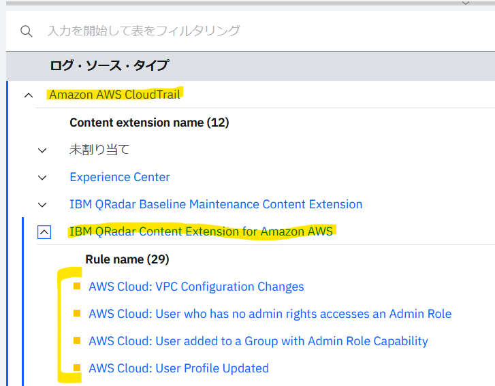Open IBM QRadar Content Extension for Amazon AWS link
495x386 pixels.
201,231
